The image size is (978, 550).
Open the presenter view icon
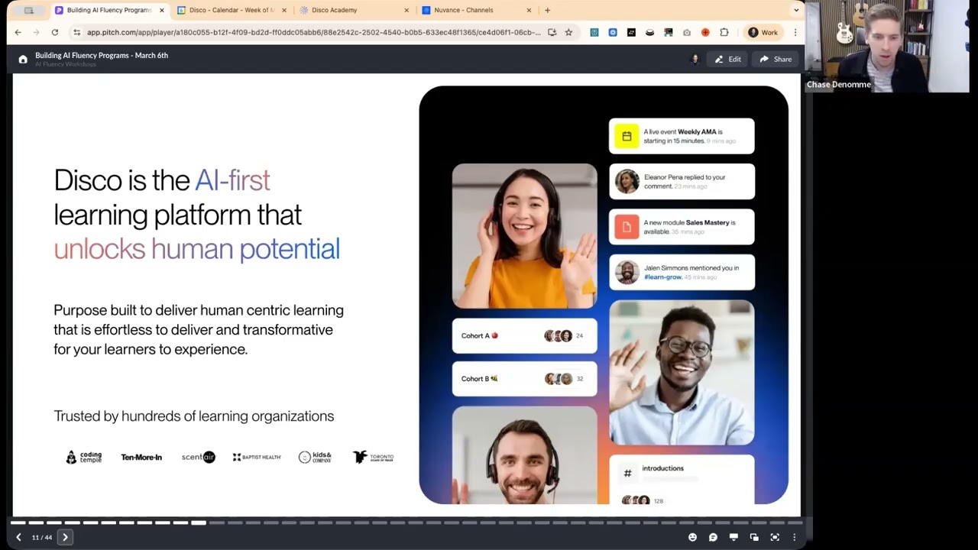pos(733,537)
